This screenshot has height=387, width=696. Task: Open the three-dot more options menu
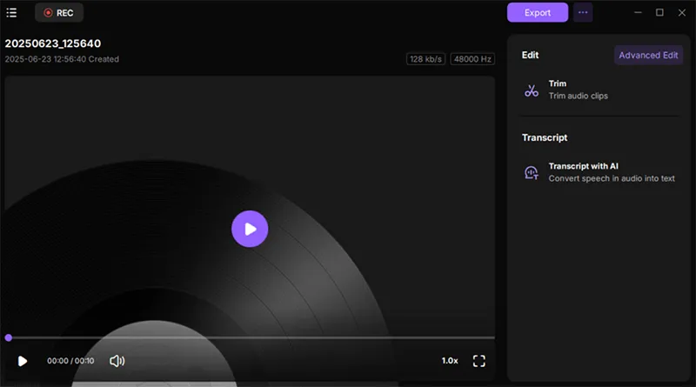[583, 12]
